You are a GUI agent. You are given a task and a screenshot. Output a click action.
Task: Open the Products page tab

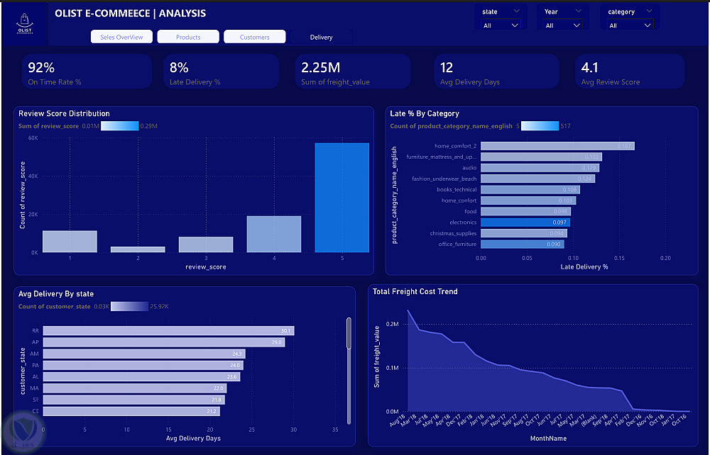click(188, 37)
